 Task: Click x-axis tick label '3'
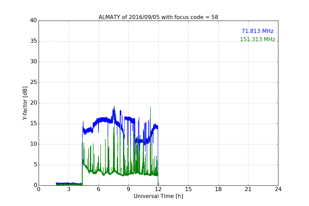tap(68, 189)
